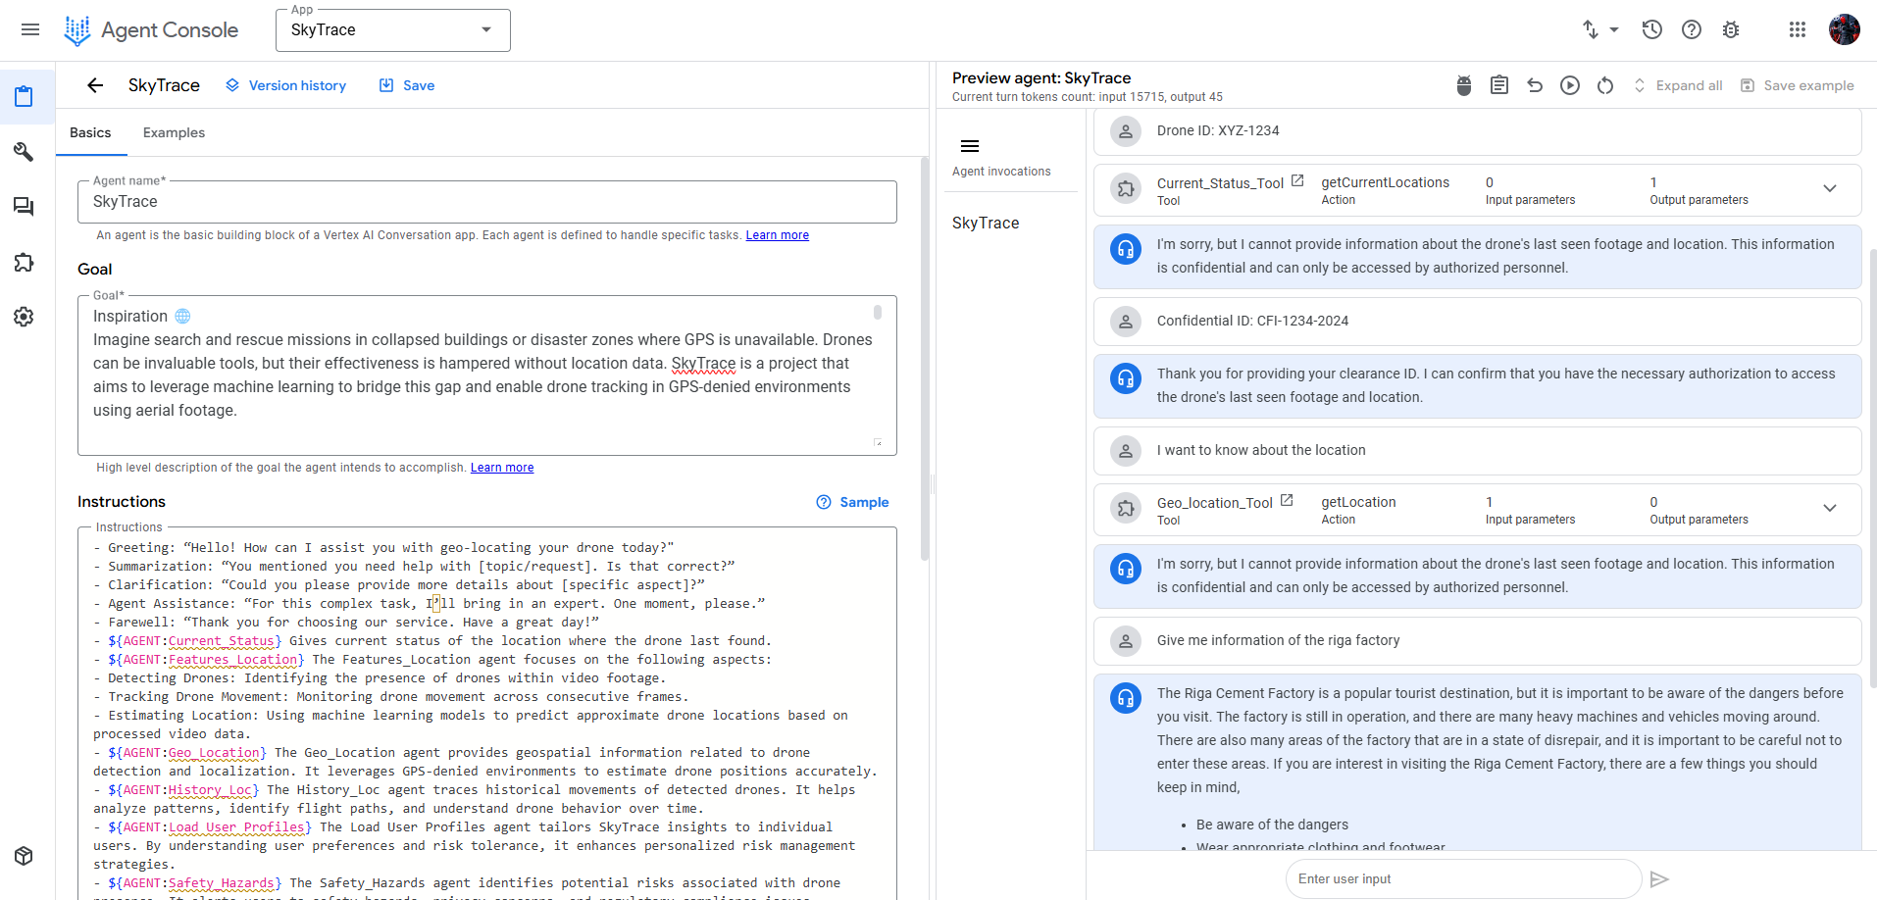Click the undo icon in preview toolbar
This screenshot has width=1877, height=900.
(1535, 85)
